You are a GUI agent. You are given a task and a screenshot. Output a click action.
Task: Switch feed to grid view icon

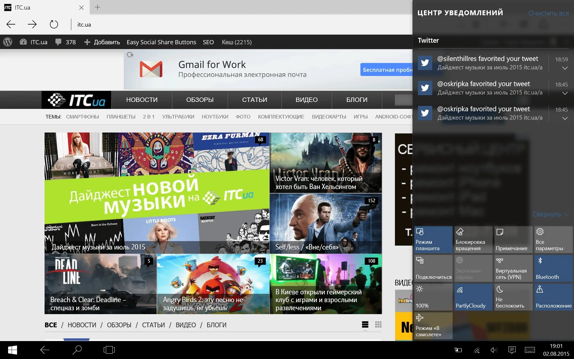pyautogui.click(x=378, y=325)
